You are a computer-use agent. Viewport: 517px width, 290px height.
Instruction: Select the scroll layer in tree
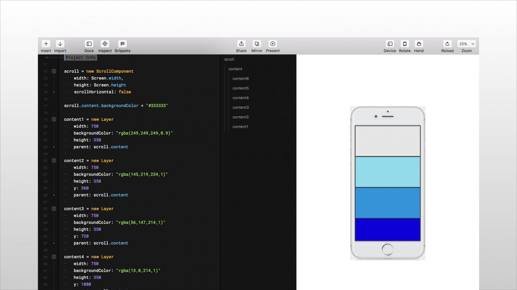[229, 59]
